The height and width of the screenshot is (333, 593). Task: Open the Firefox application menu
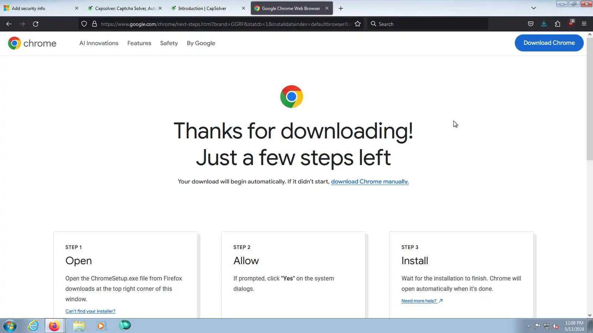coord(584,24)
